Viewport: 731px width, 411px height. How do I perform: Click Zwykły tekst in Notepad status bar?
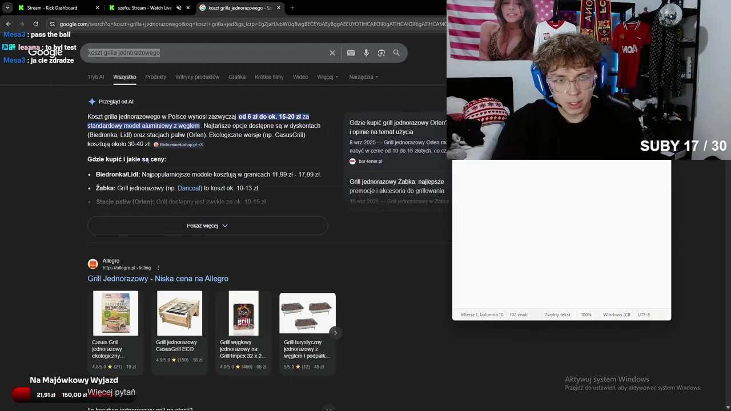(x=557, y=315)
